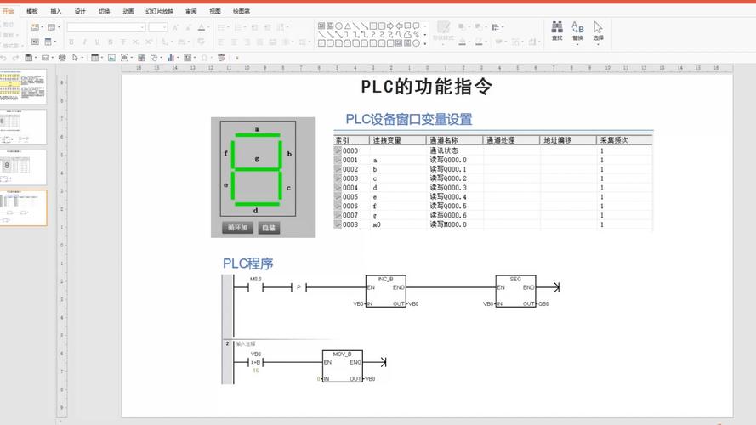Open the font name combo box
Viewport: 756px width, 425px height.
(106, 28)
